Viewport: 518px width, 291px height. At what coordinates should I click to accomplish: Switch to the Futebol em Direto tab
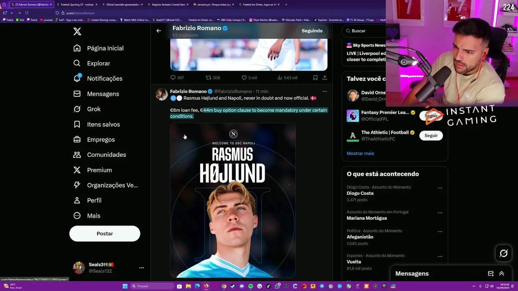tap(259, 4)
